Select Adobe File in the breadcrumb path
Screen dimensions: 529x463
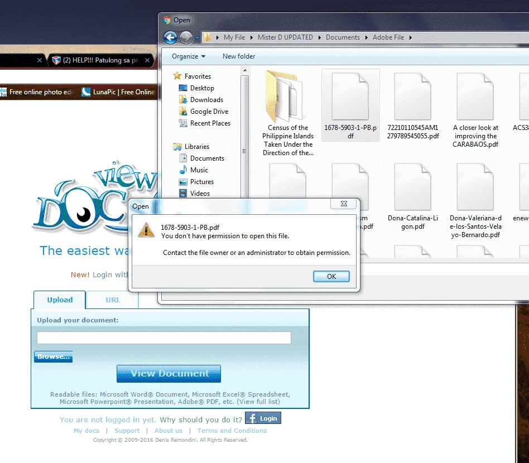click(388, 37)
